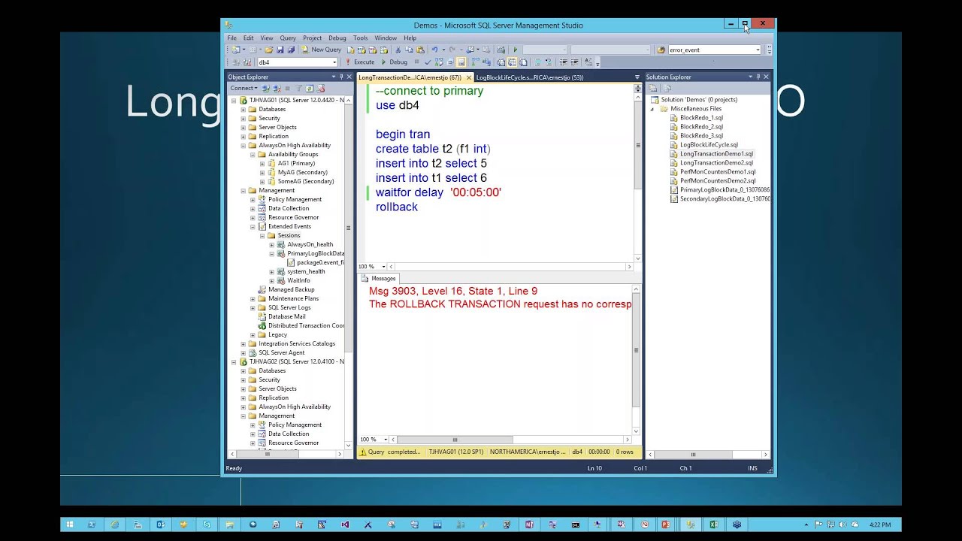Click the Cut scissors icon
Viewport: 962px width, 541px height.
pos(399,50)
